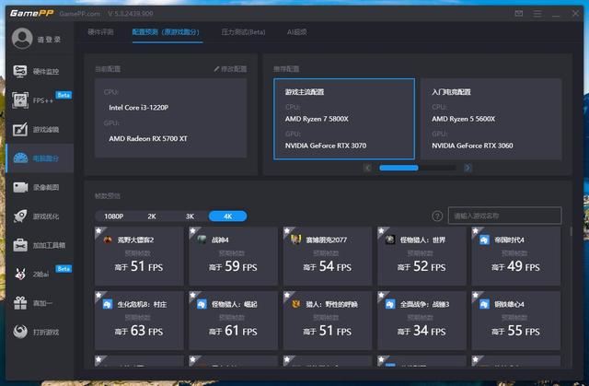Open the rocket game optimization section
589x386 pixels.
click(x=40, y=216)
